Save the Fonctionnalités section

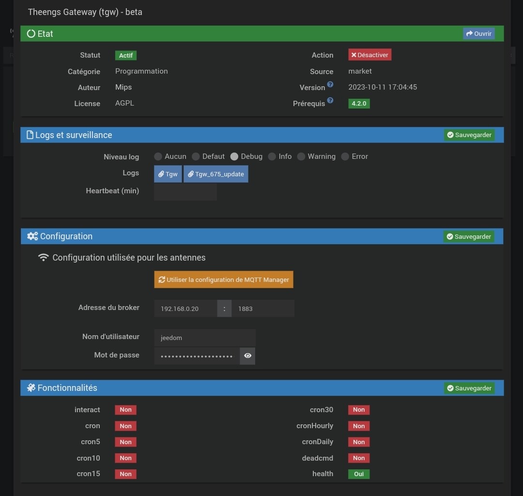click(469, 388)
